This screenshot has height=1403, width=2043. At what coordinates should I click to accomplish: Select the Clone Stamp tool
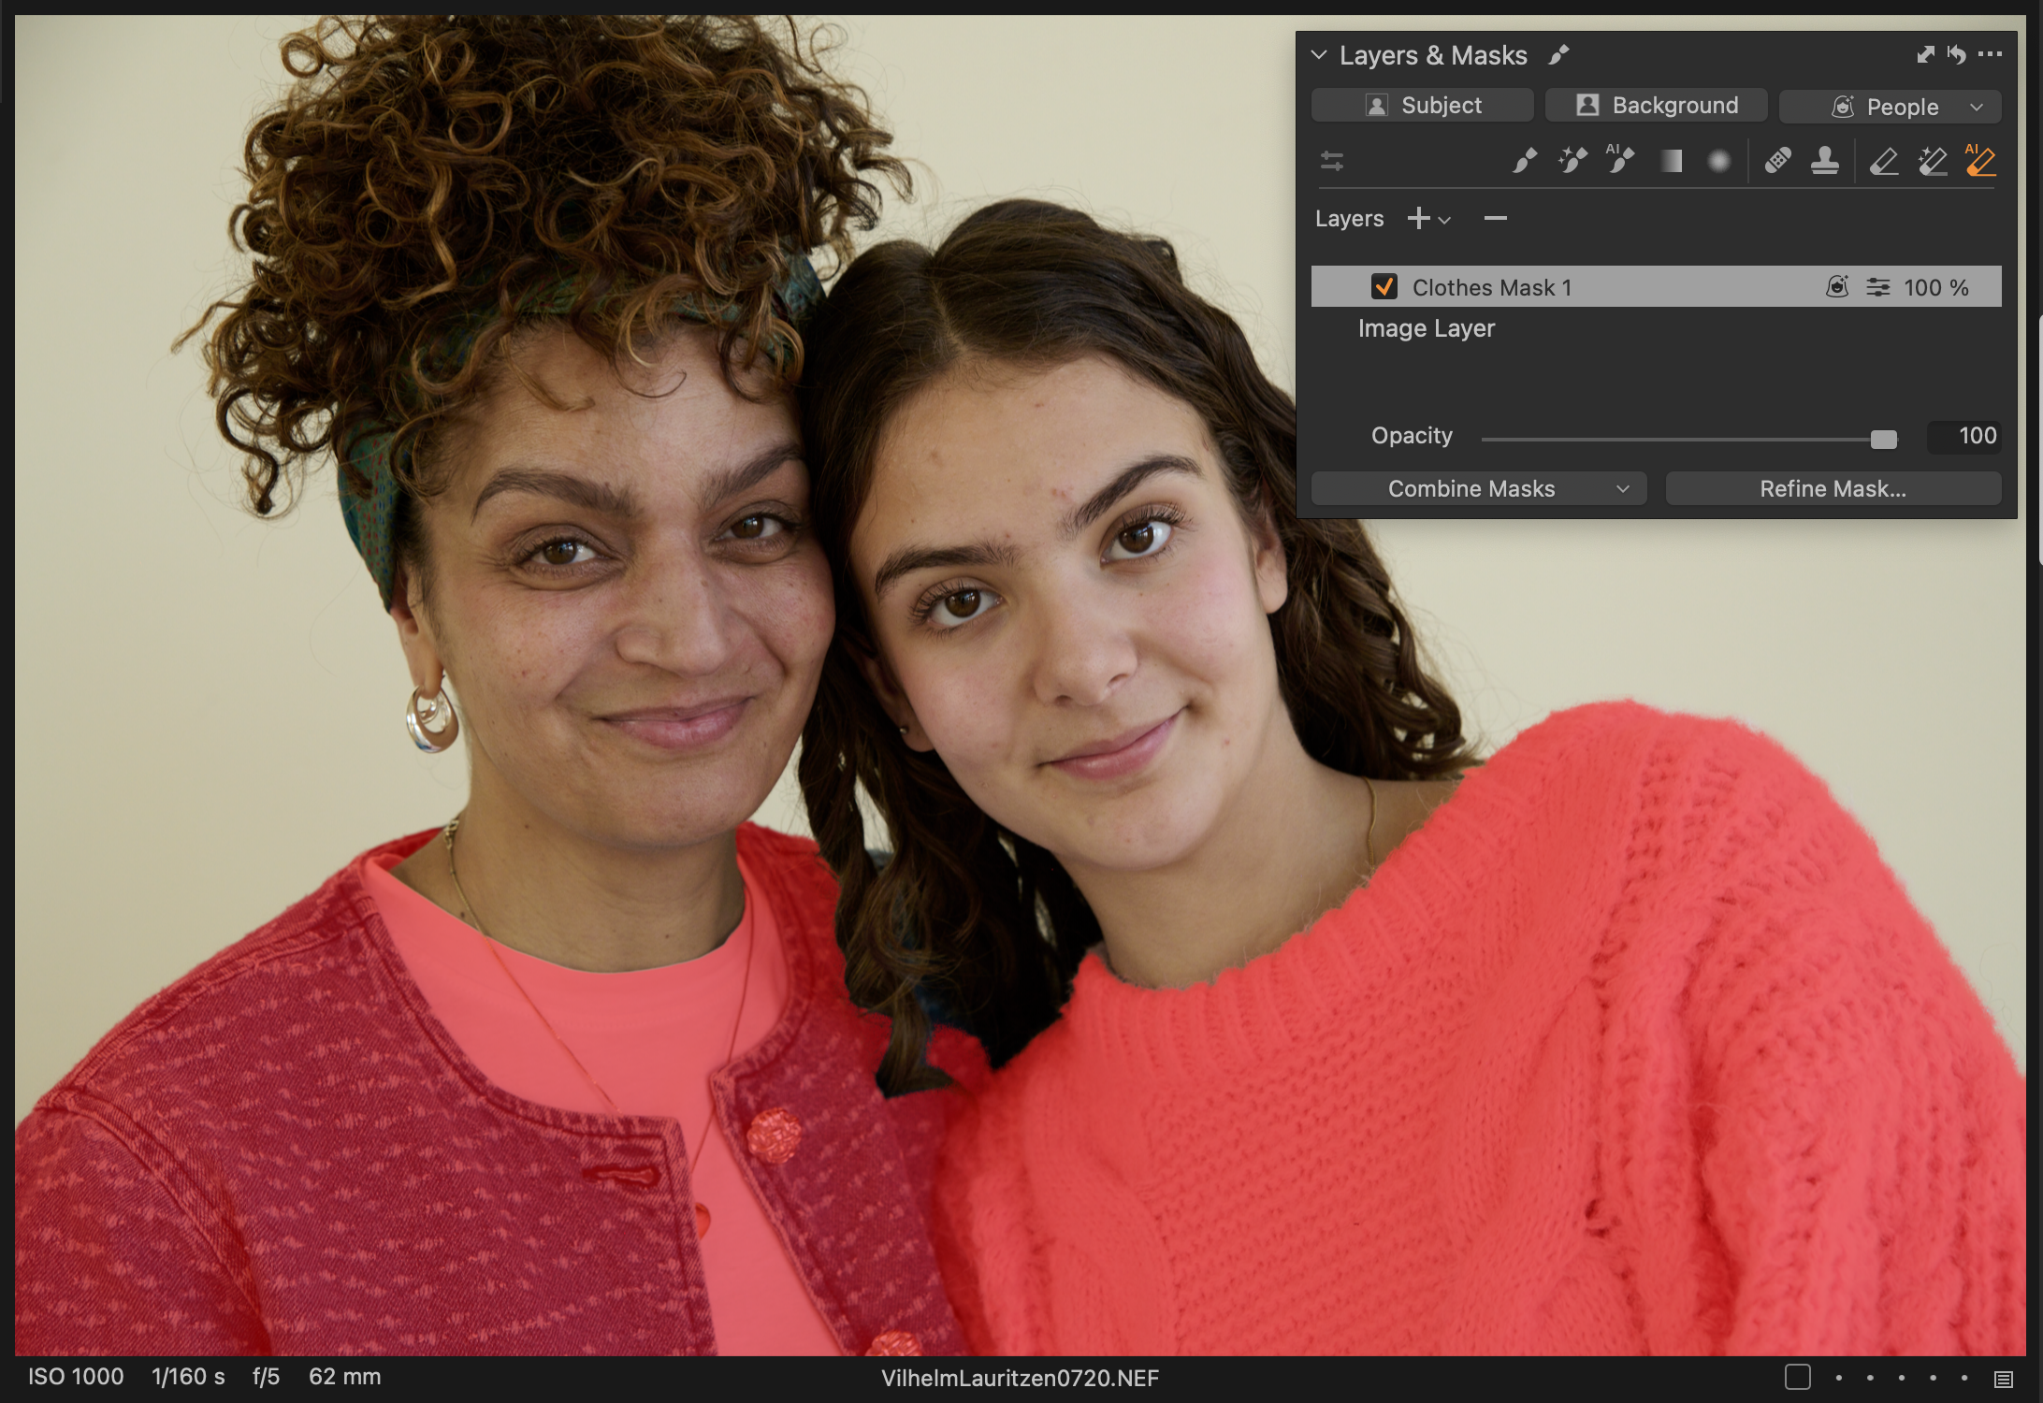coord(1824,161)
